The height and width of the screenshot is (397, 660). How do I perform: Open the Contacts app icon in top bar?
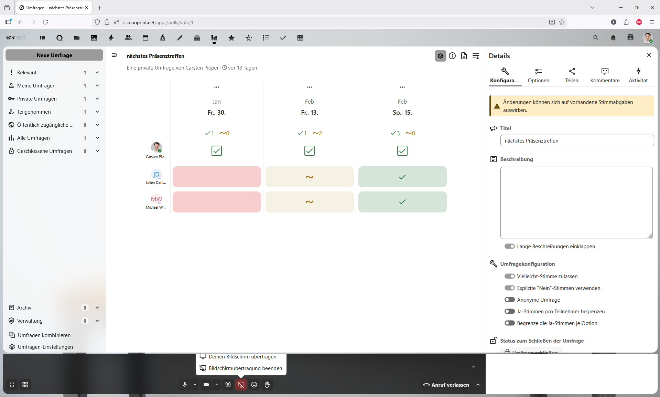point(128,38)
